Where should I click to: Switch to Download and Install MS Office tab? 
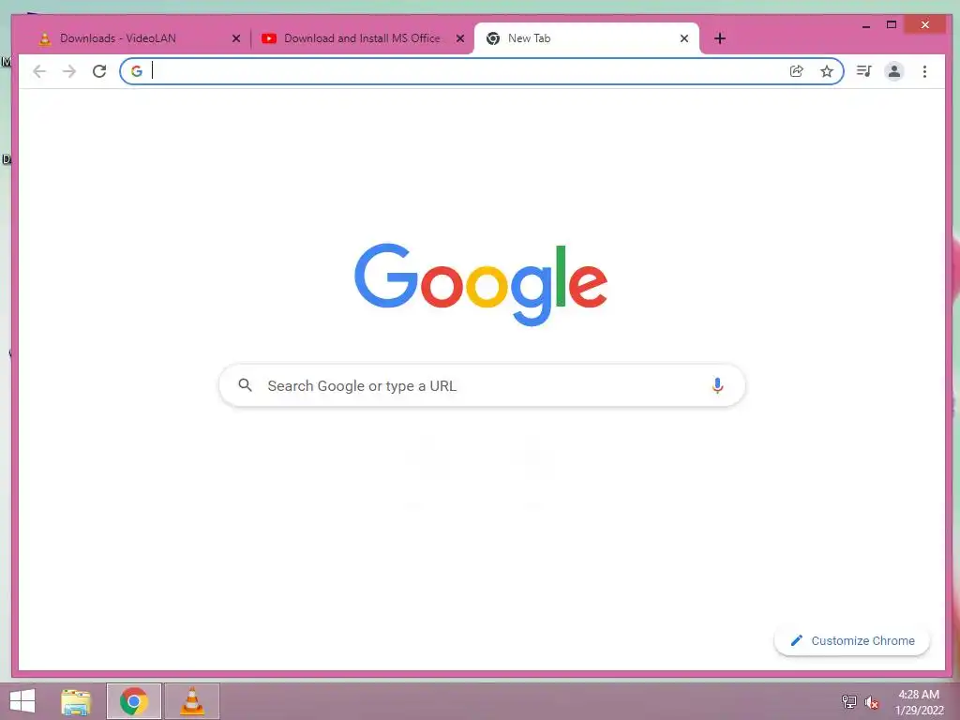pyautogui.click(x=363, y=38)
